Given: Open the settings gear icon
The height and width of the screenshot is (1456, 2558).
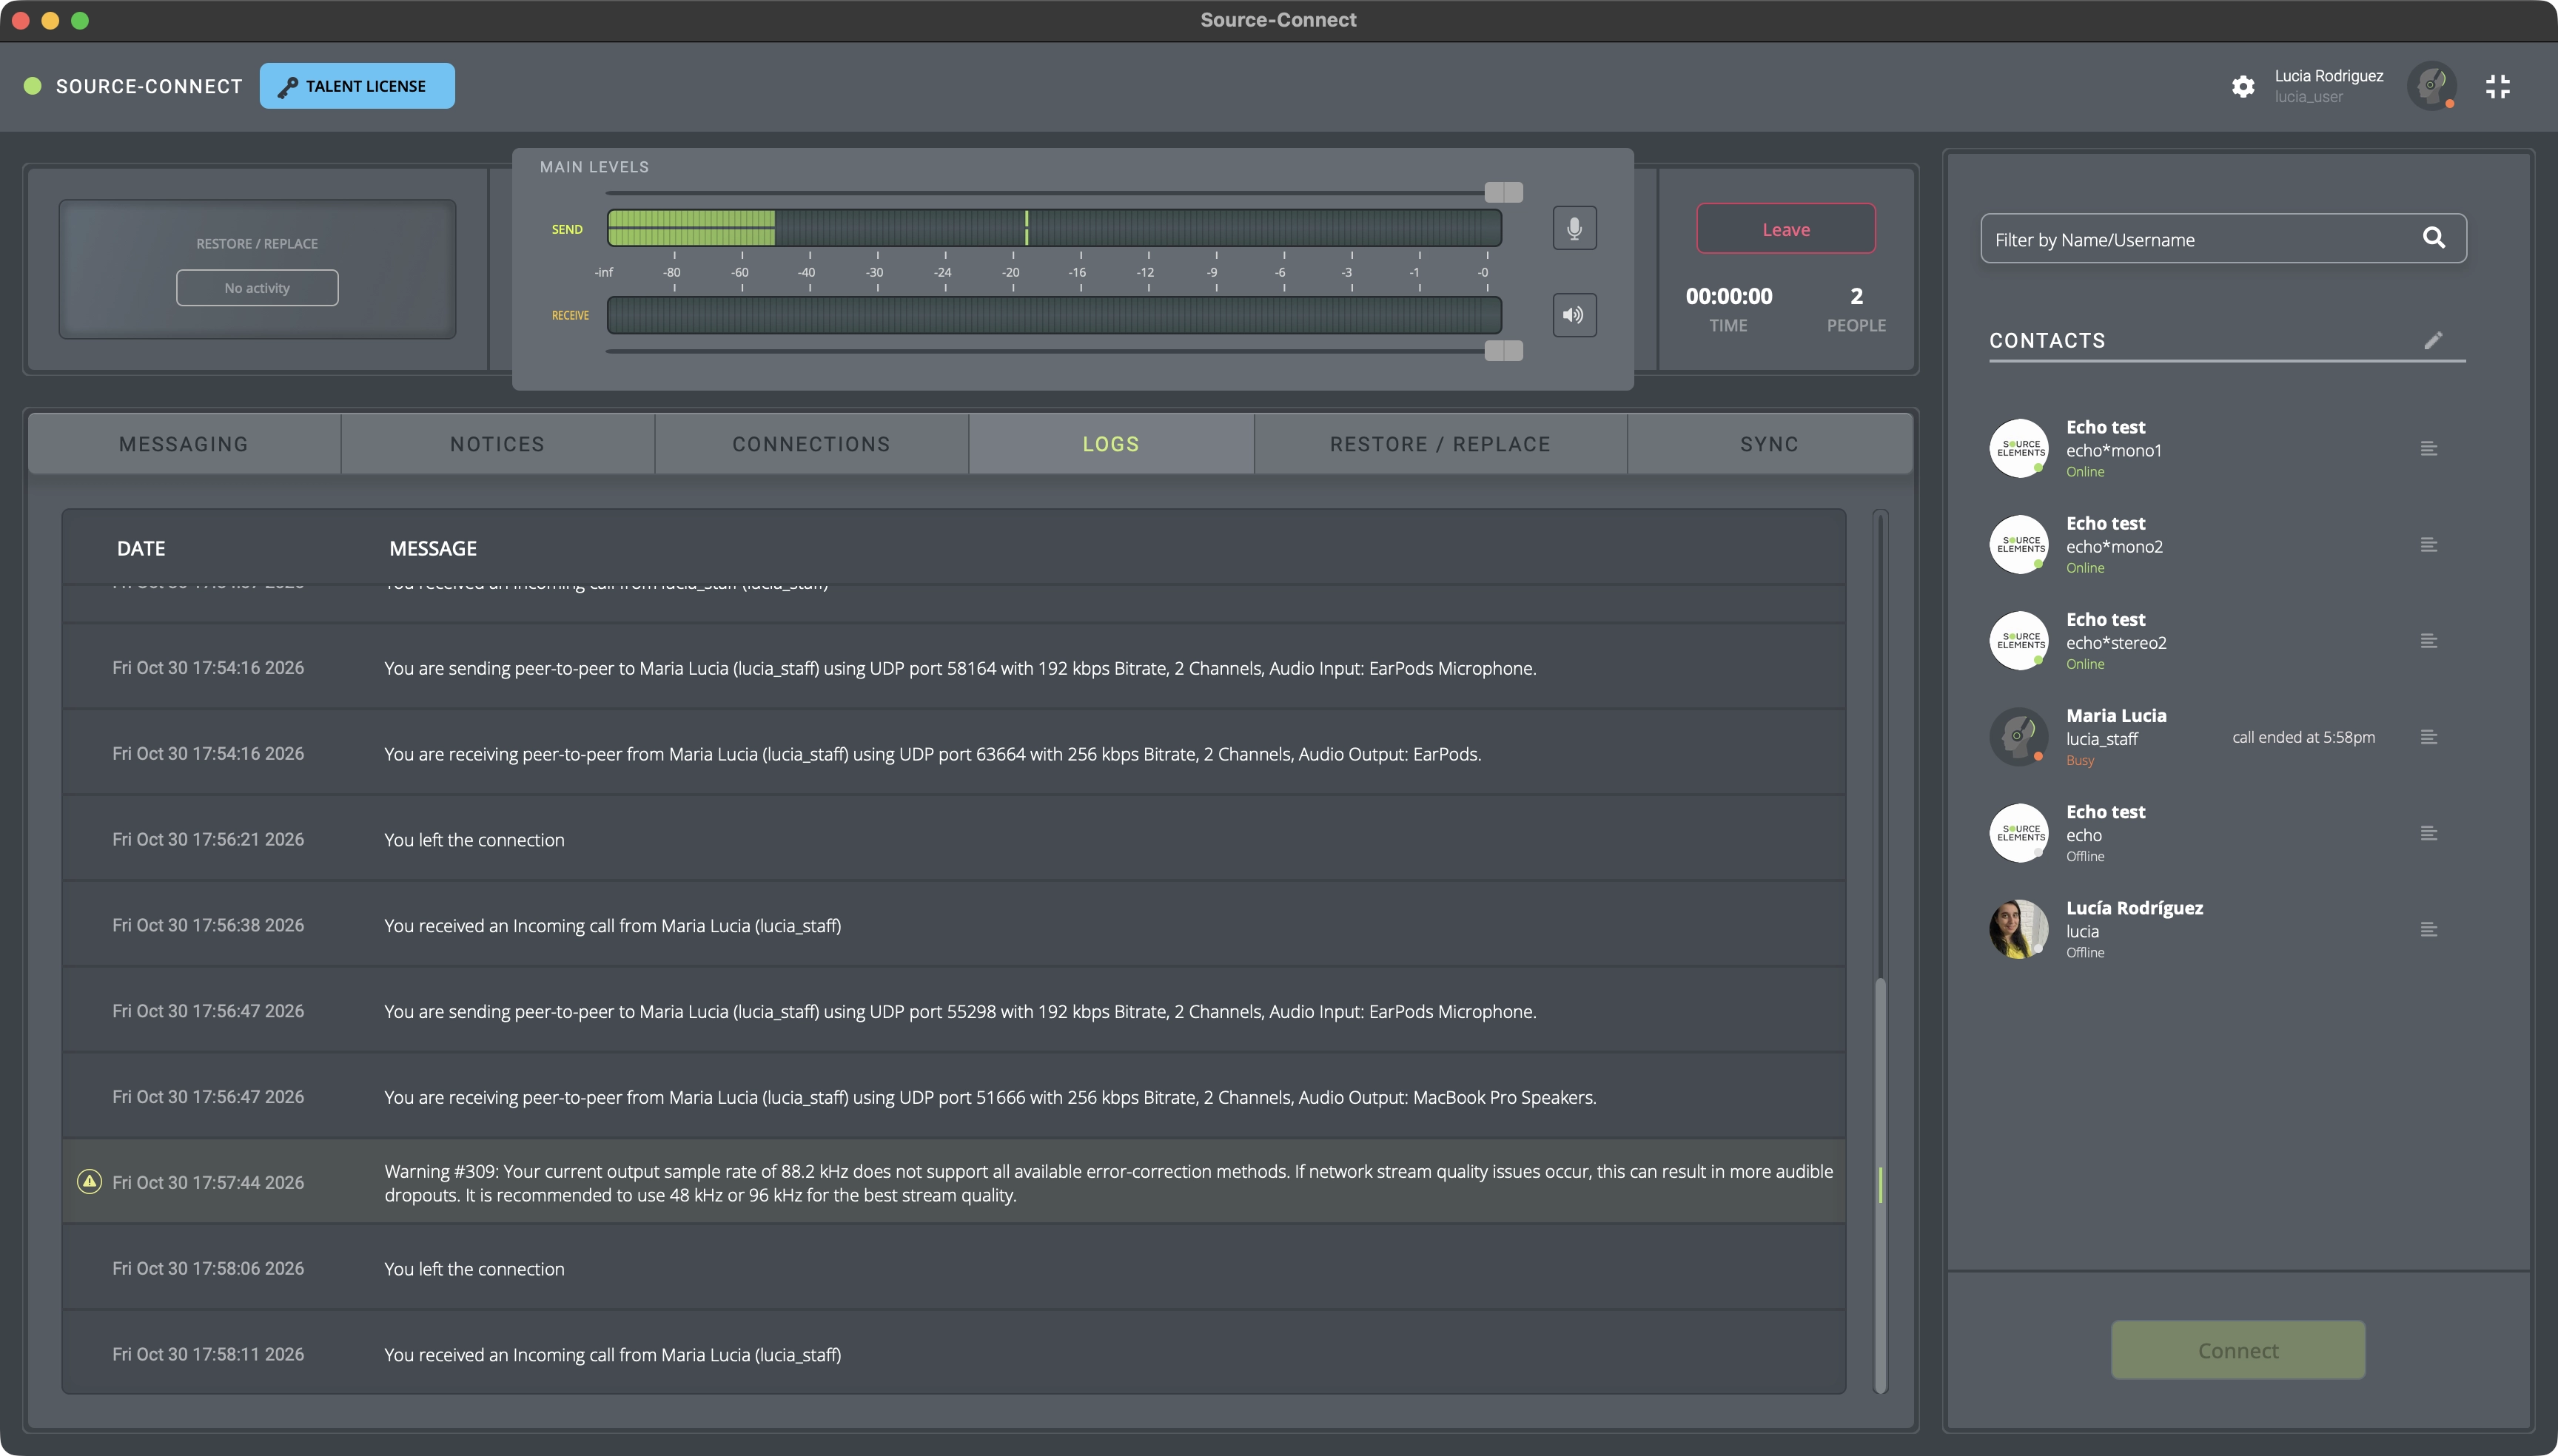Looking at the screenshot, I should coord(2243,86).
